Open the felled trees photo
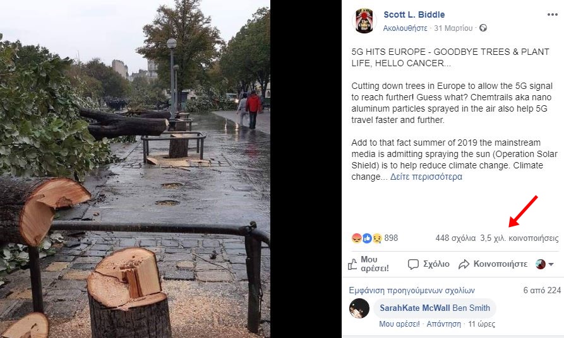The height and width of the screenshot is (338, 564). coord(135,169)
